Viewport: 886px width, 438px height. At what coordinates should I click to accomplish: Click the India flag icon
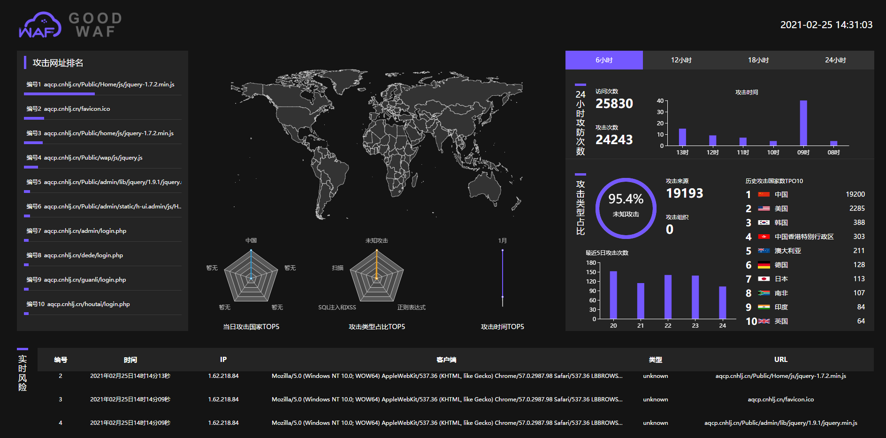click(764, 307)
